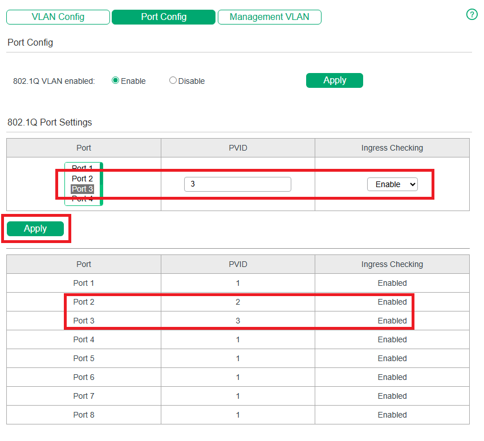The image size is (484, 441).
Task: Switch to the VLAN Config tab
Action: pos(58,17)
